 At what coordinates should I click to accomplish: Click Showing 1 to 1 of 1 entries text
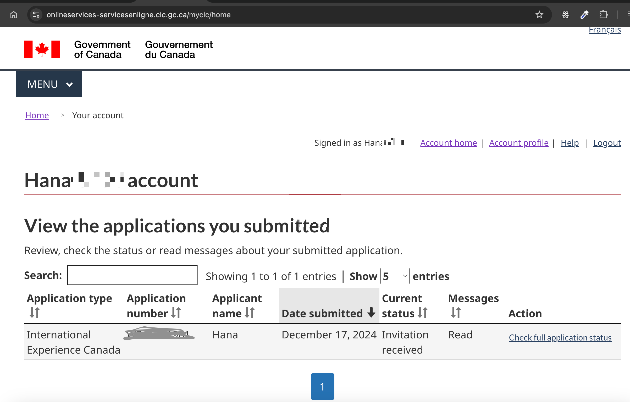coord(271,276)
